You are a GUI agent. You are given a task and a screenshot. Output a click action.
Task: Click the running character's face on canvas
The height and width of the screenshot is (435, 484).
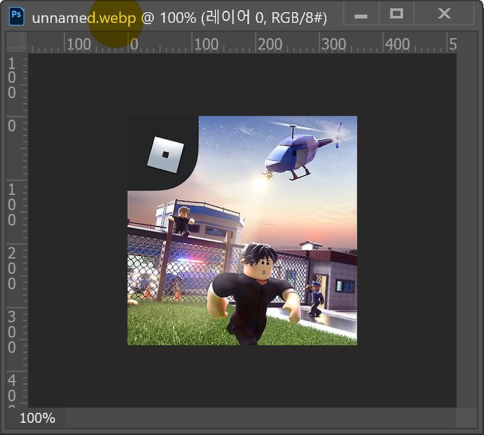pyautogui.click(x=264, y=268)
